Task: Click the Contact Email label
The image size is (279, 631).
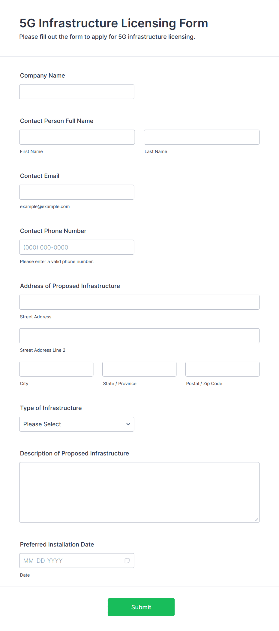Action: [40, 176]
